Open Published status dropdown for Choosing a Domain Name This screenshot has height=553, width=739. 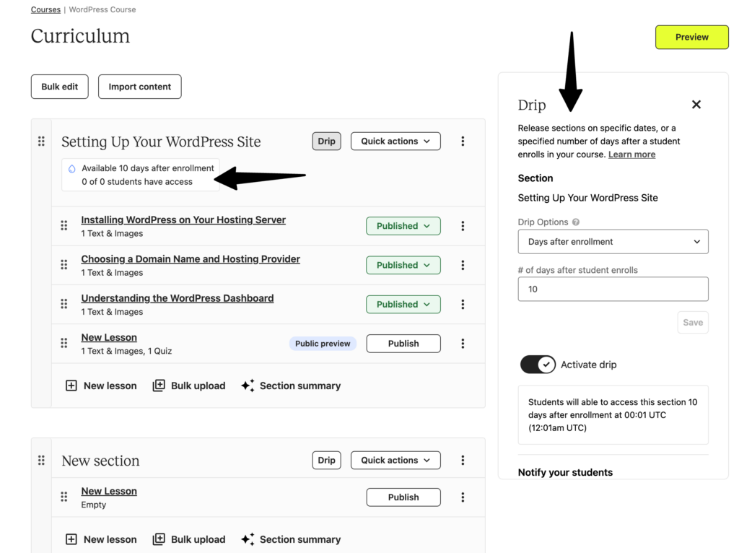point(403,265)
